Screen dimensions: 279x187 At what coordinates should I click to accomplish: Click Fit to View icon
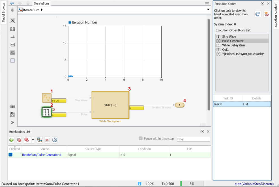12,29
